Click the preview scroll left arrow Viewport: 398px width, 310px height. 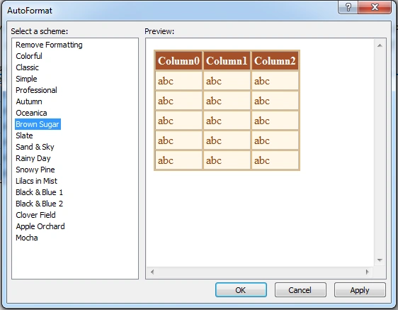(152, 272)
